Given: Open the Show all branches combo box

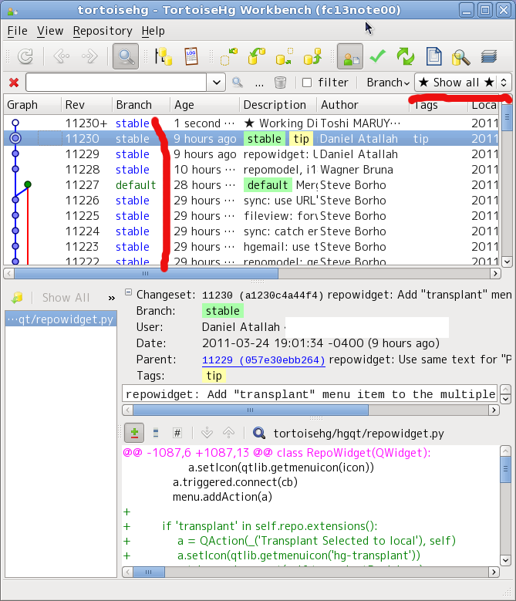Looking at the screenshot, I should [462, 83].
